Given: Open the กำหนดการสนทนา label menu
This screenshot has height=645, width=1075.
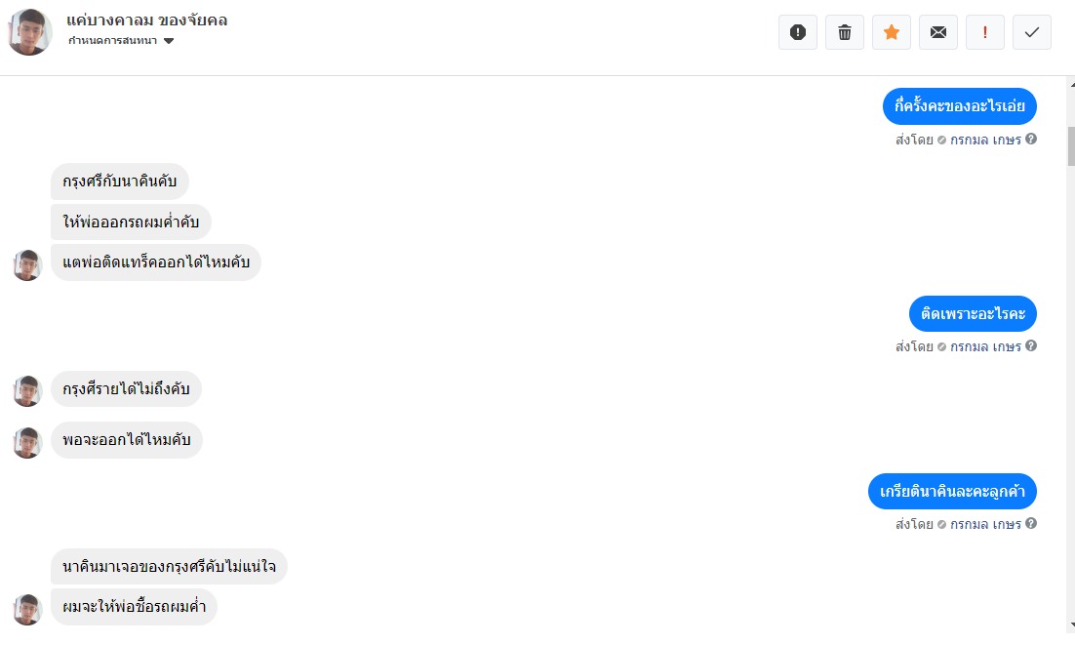Looking at the screenshot, I should 112,41.
